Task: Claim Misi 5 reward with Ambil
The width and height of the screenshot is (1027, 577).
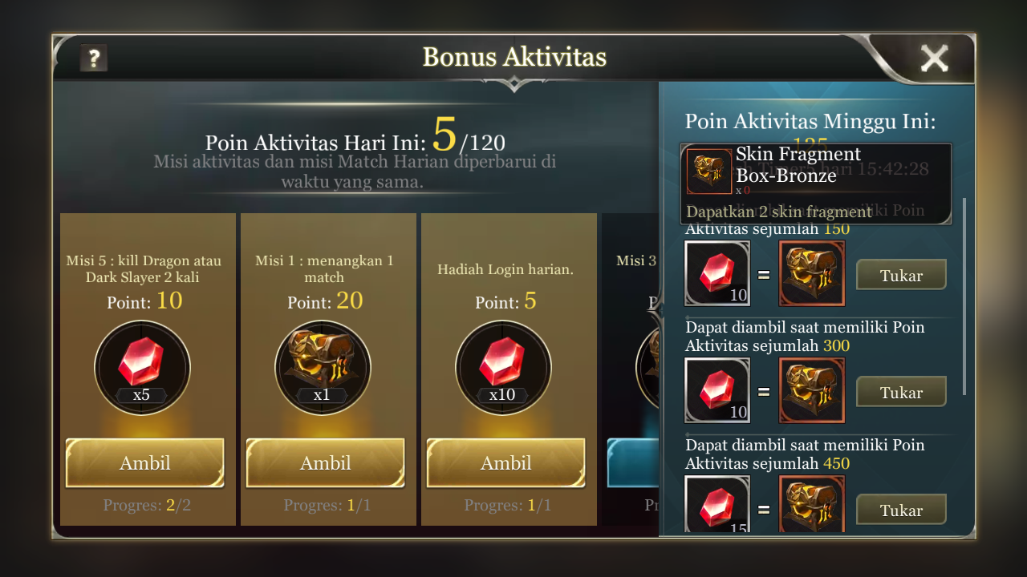Action: (x=144, y=463)
